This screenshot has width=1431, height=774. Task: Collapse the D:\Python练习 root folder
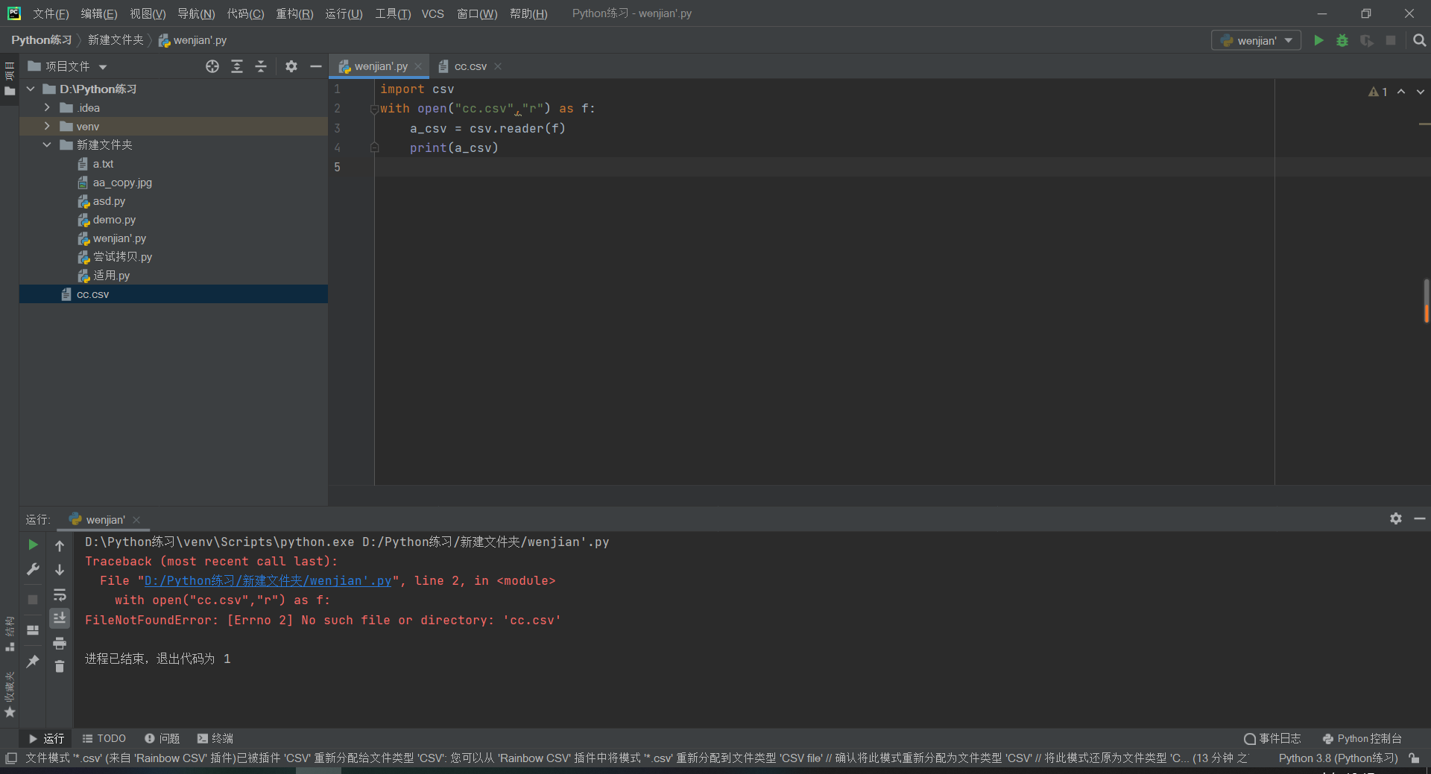point(31,89)
